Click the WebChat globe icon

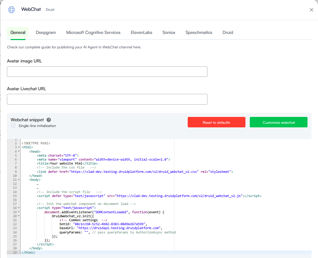[x=12, y=10]
